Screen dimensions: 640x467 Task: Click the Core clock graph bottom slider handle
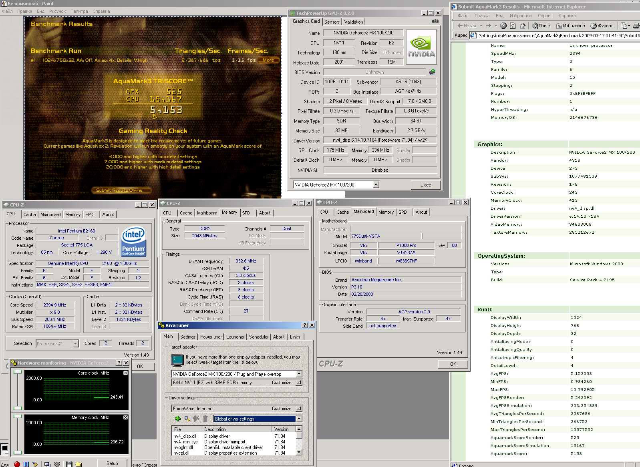pyautogui.click(x=17, y=408)
